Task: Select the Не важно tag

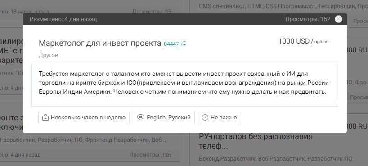Action: [x=220, y=118]
